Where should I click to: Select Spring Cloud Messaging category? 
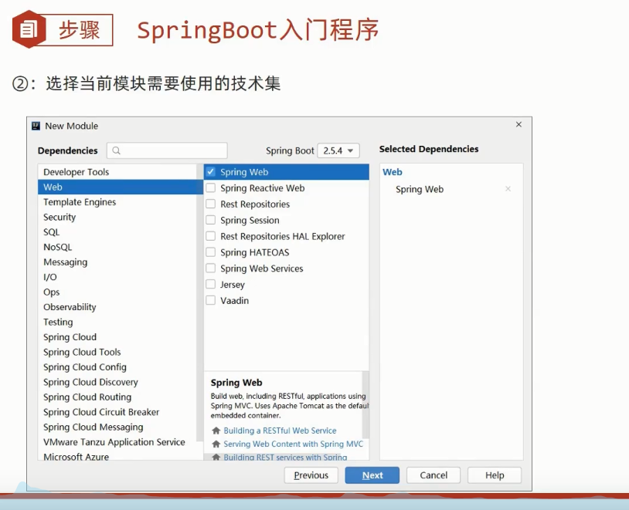(x=117, y=427)
